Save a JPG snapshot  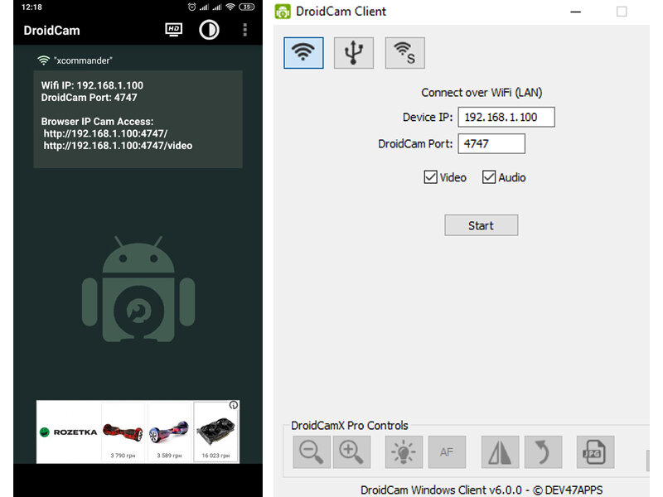coord(595,451)
